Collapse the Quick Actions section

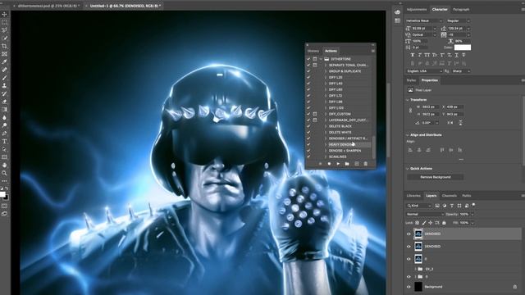pyautogui.click(x=408, y=169)
